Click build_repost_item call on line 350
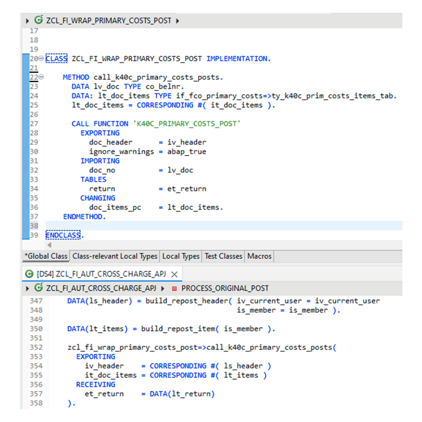Image resolution: width=422 pixels, height=422 pixels. (x=178, y=329)
